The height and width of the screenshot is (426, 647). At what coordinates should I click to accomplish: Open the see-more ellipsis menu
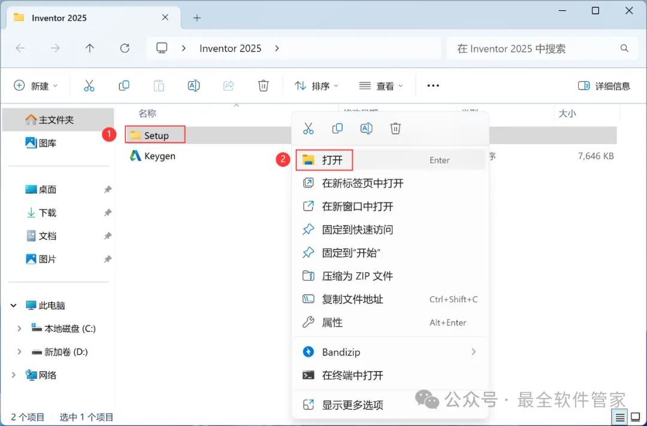coord(433,86)
